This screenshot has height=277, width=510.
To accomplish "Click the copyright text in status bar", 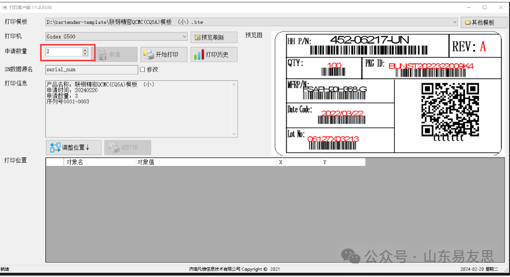I will pyautogui.click(x=234, y=269).
